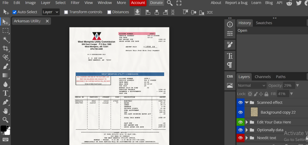Select the Pen tool
Viewport: 308px width, 145px height.
[x=5, y=102]
